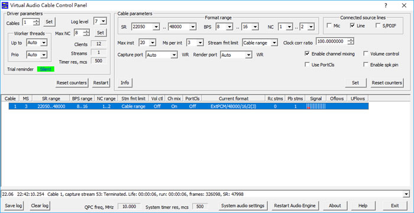Click the question mark help button in title bar

(x=386, y=5)
